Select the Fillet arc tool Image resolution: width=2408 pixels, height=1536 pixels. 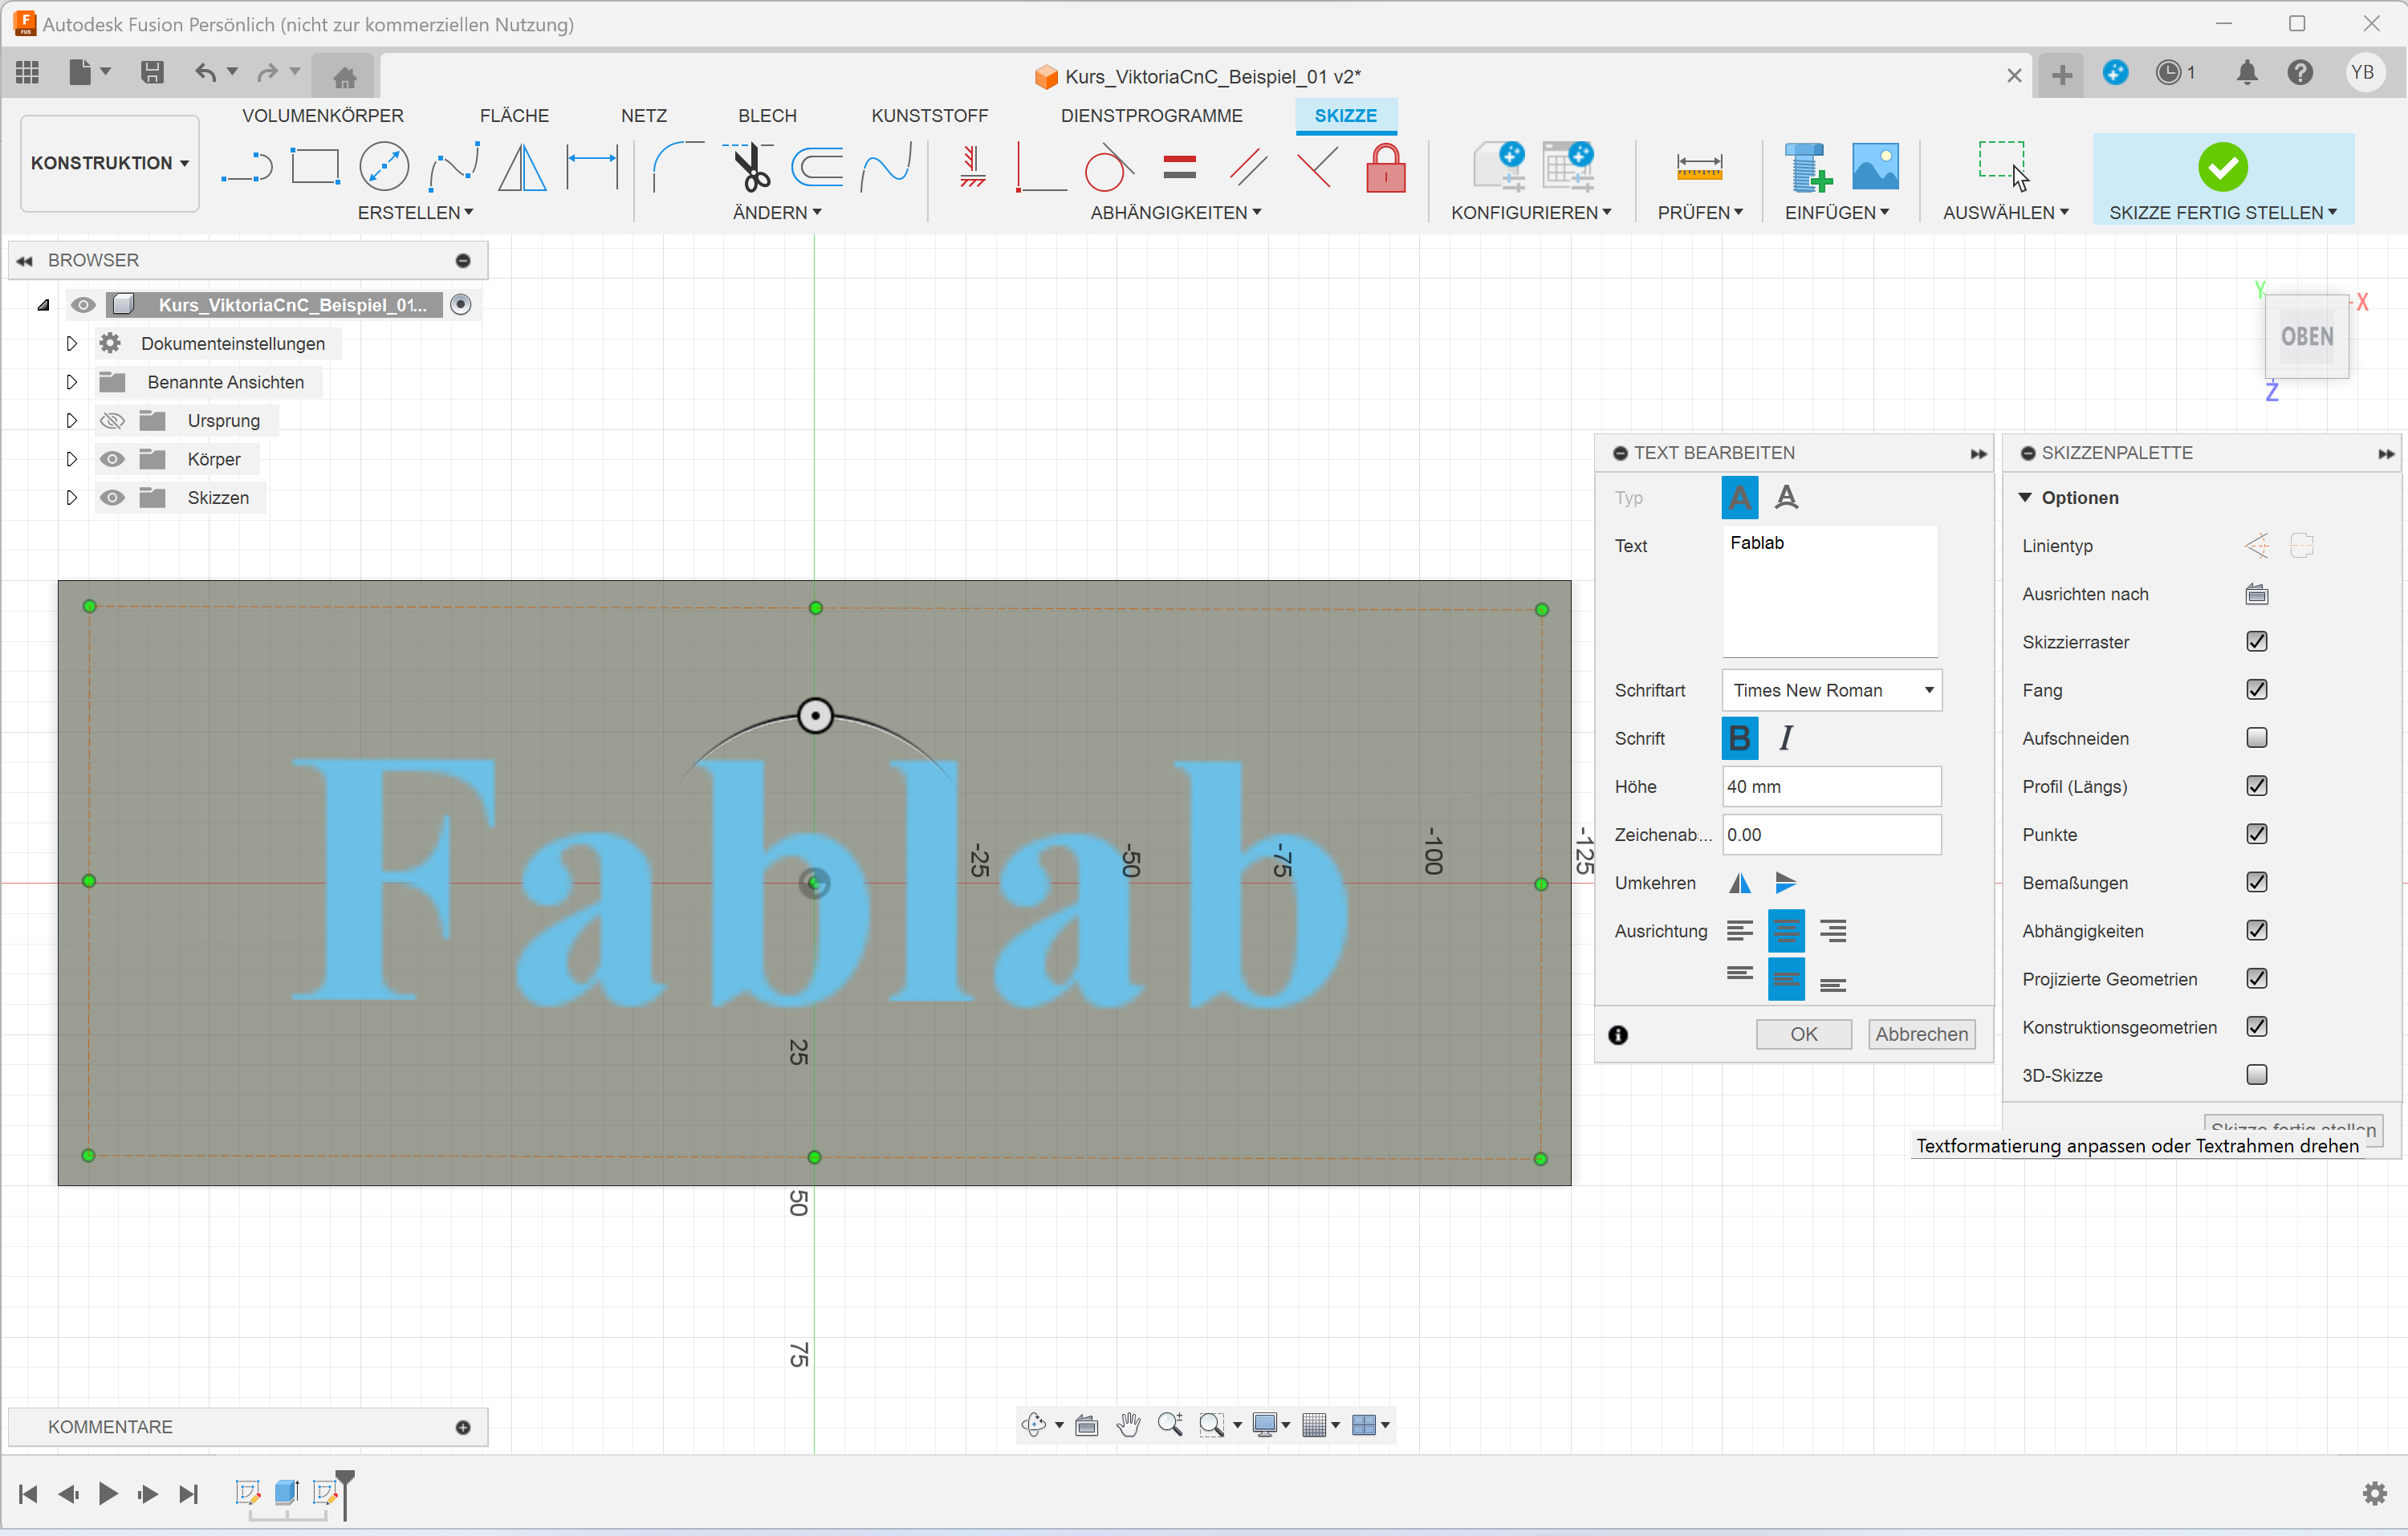pyautogui.click(x=677, y=166)
